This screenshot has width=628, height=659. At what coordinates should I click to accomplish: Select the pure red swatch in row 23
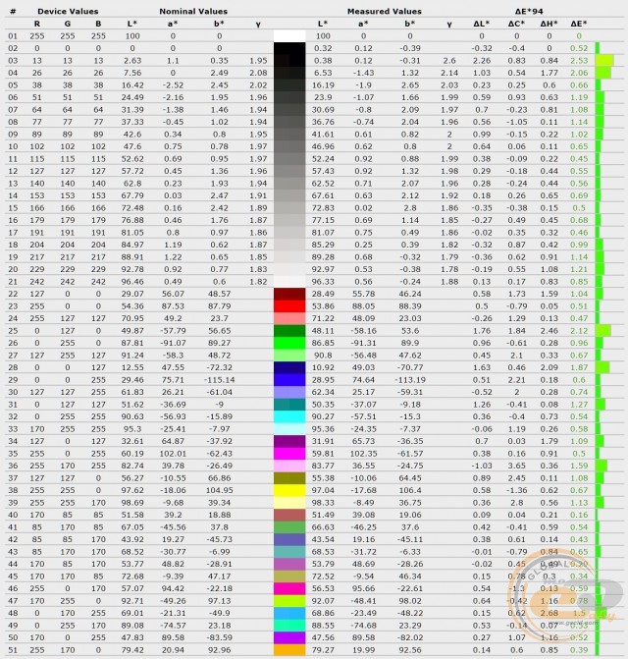(x=289, y=306)
